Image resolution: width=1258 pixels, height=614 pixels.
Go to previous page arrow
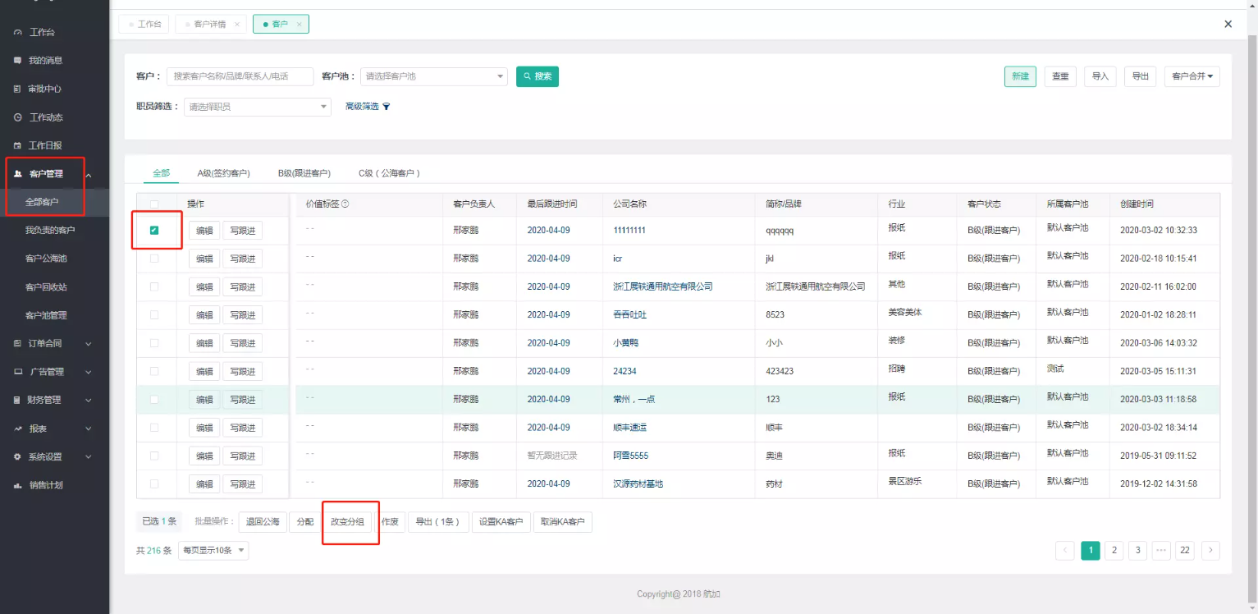(1065, 551)
